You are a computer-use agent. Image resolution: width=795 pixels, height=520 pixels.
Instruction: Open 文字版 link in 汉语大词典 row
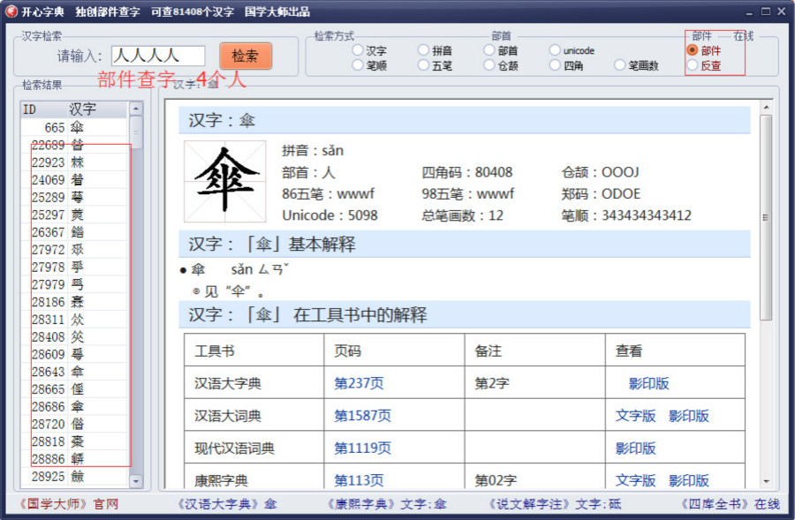(635, 416)
